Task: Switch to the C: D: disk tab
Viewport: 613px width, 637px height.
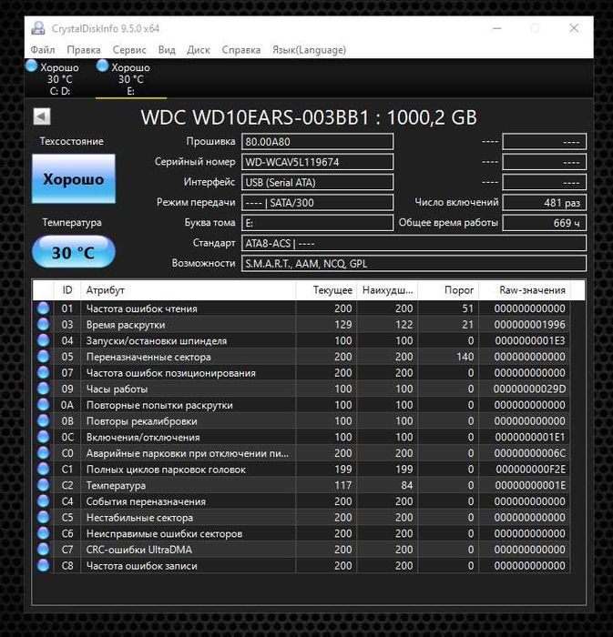Action: [x=60, y=79]
